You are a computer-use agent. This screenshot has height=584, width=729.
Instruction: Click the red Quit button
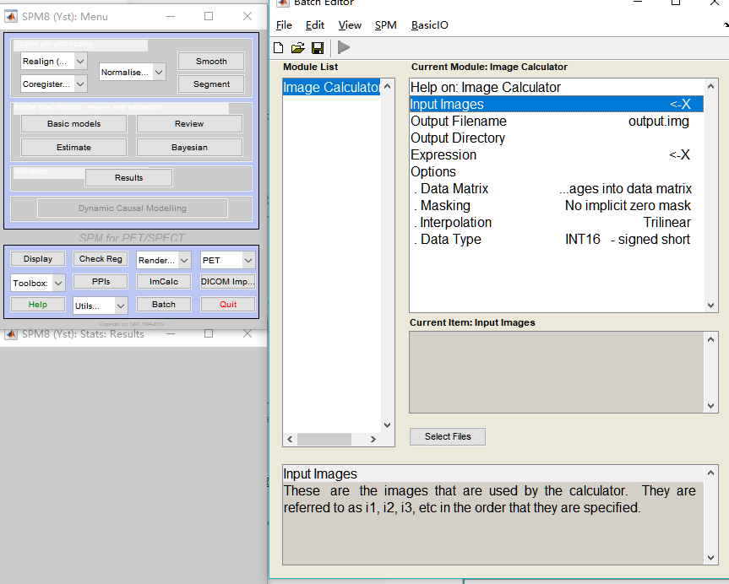(x=228, y=305)
